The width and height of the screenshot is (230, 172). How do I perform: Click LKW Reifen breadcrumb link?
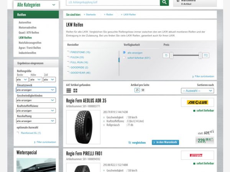(x=130, y=15)
